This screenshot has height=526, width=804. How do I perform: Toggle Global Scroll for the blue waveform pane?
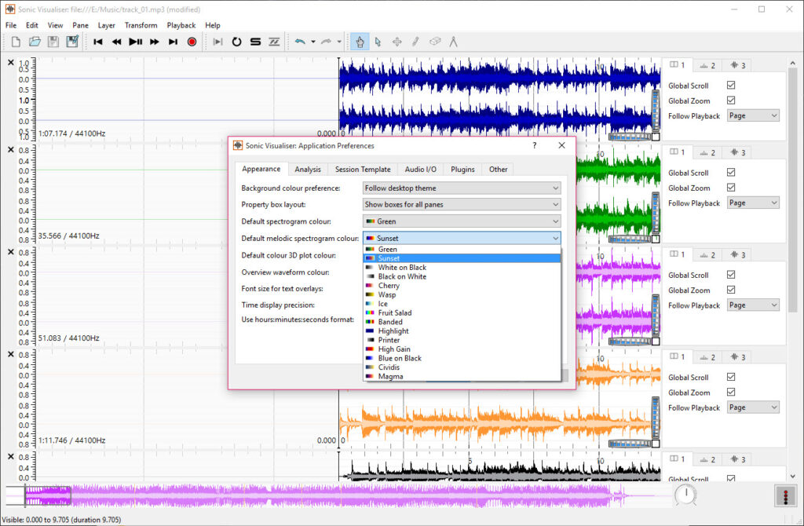pos(731,85)
